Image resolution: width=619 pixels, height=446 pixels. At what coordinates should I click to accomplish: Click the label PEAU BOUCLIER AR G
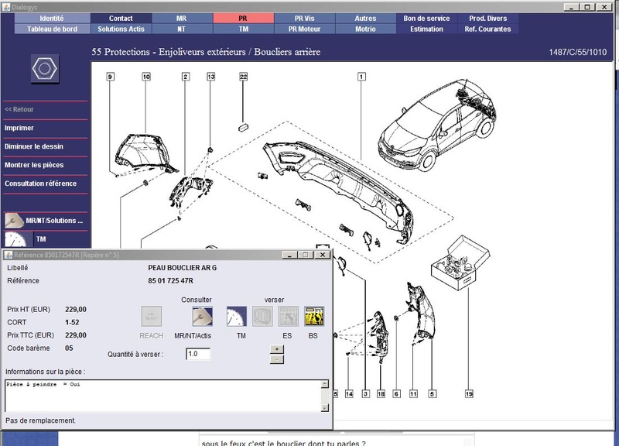click(x=183, y=268)
